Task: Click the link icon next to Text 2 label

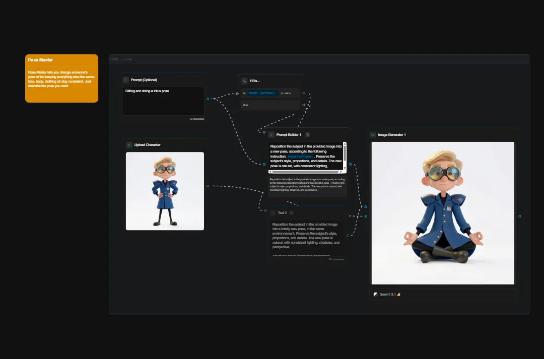Action: click(x=291, y=212)
